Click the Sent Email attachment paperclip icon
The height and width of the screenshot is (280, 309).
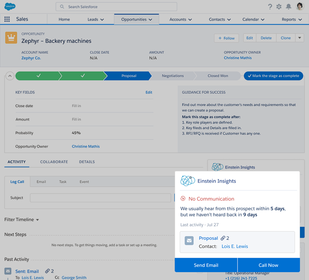47,271
